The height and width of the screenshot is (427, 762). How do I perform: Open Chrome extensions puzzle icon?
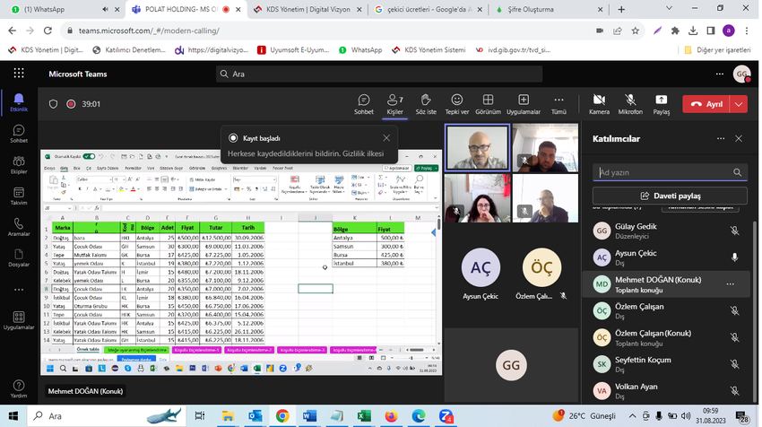point(675,30)
